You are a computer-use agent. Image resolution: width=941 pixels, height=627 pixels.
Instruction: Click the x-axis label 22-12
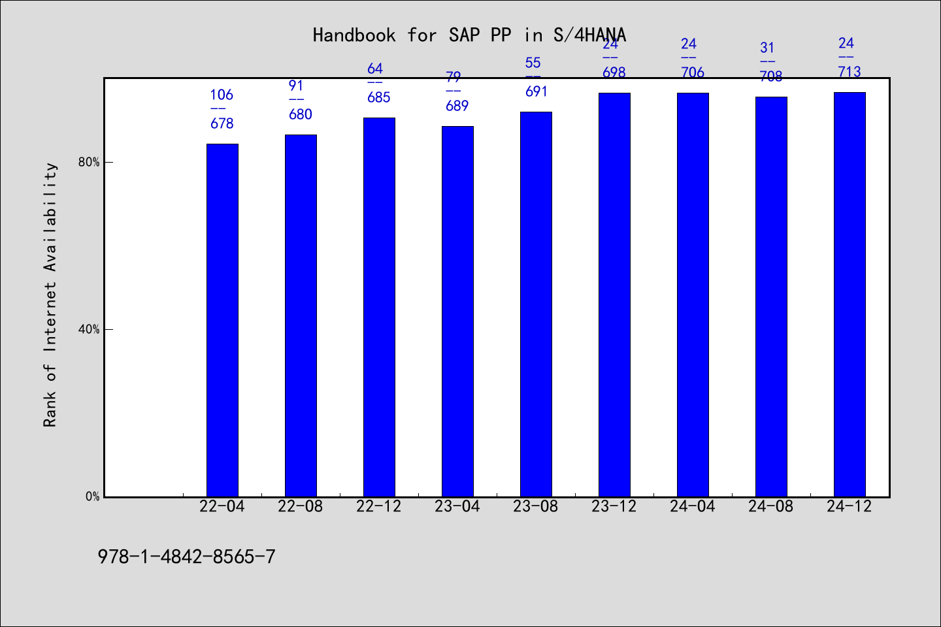point(379,507)
